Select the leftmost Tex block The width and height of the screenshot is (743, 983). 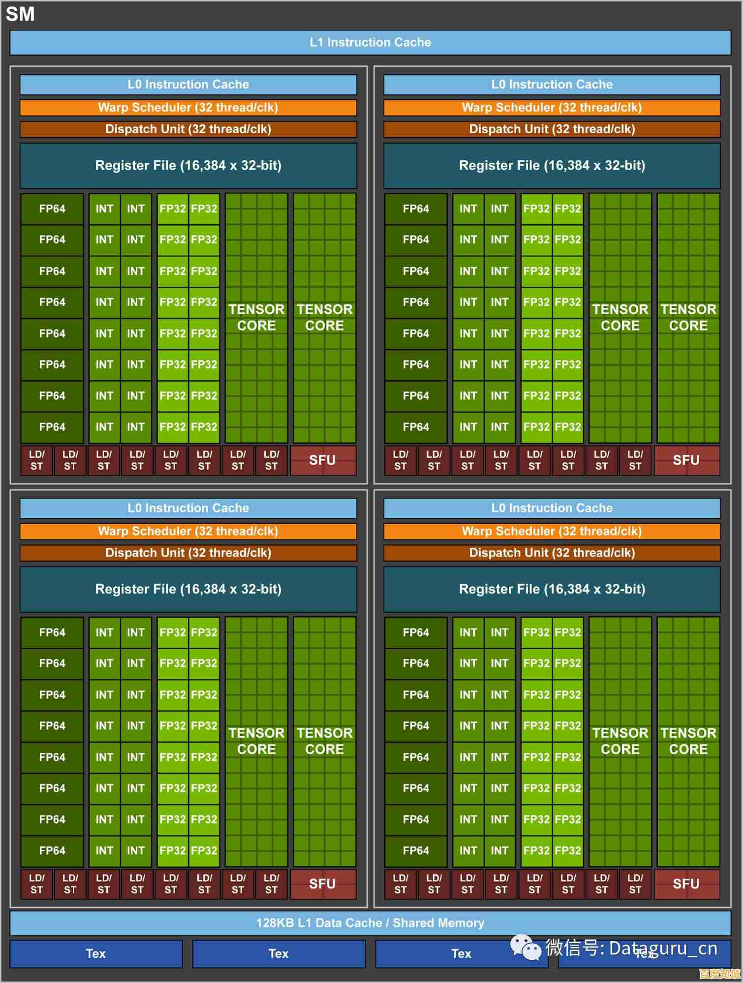coord(96,954)
